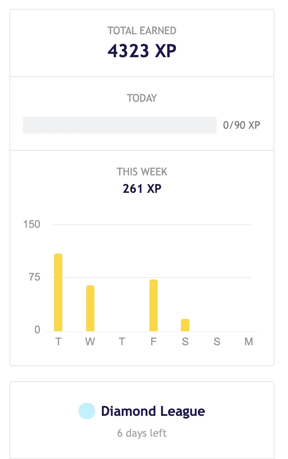Viewport: 288px width, 459px height.
Task: Click the 150 y-axis label
Action: 32,224
